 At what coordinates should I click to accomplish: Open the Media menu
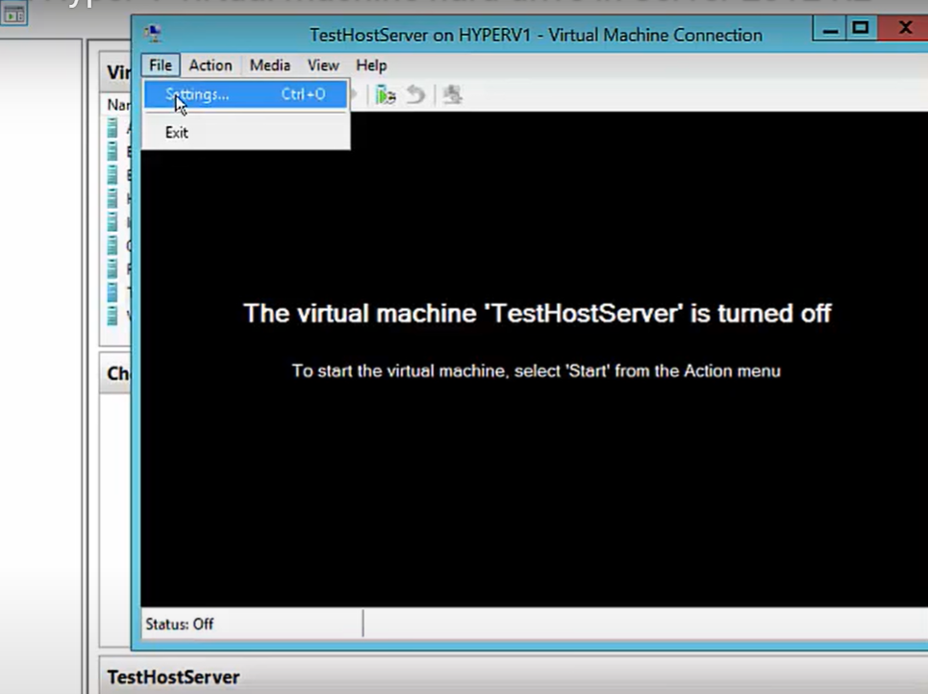270,65
